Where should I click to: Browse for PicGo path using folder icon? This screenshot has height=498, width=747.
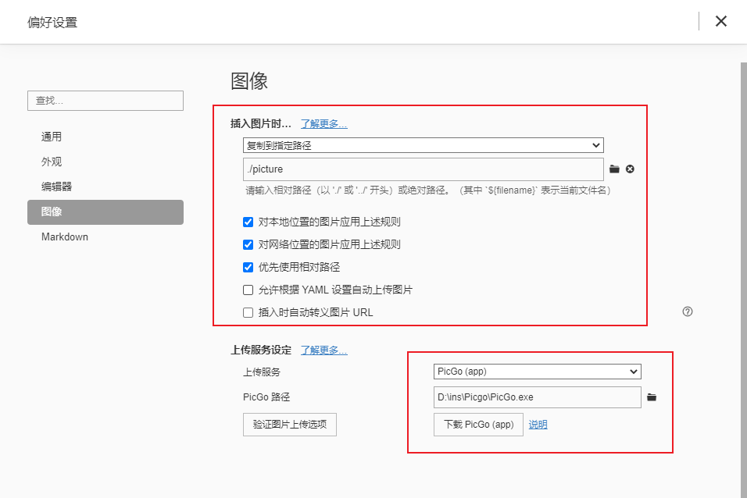click(x=652, y=397)
